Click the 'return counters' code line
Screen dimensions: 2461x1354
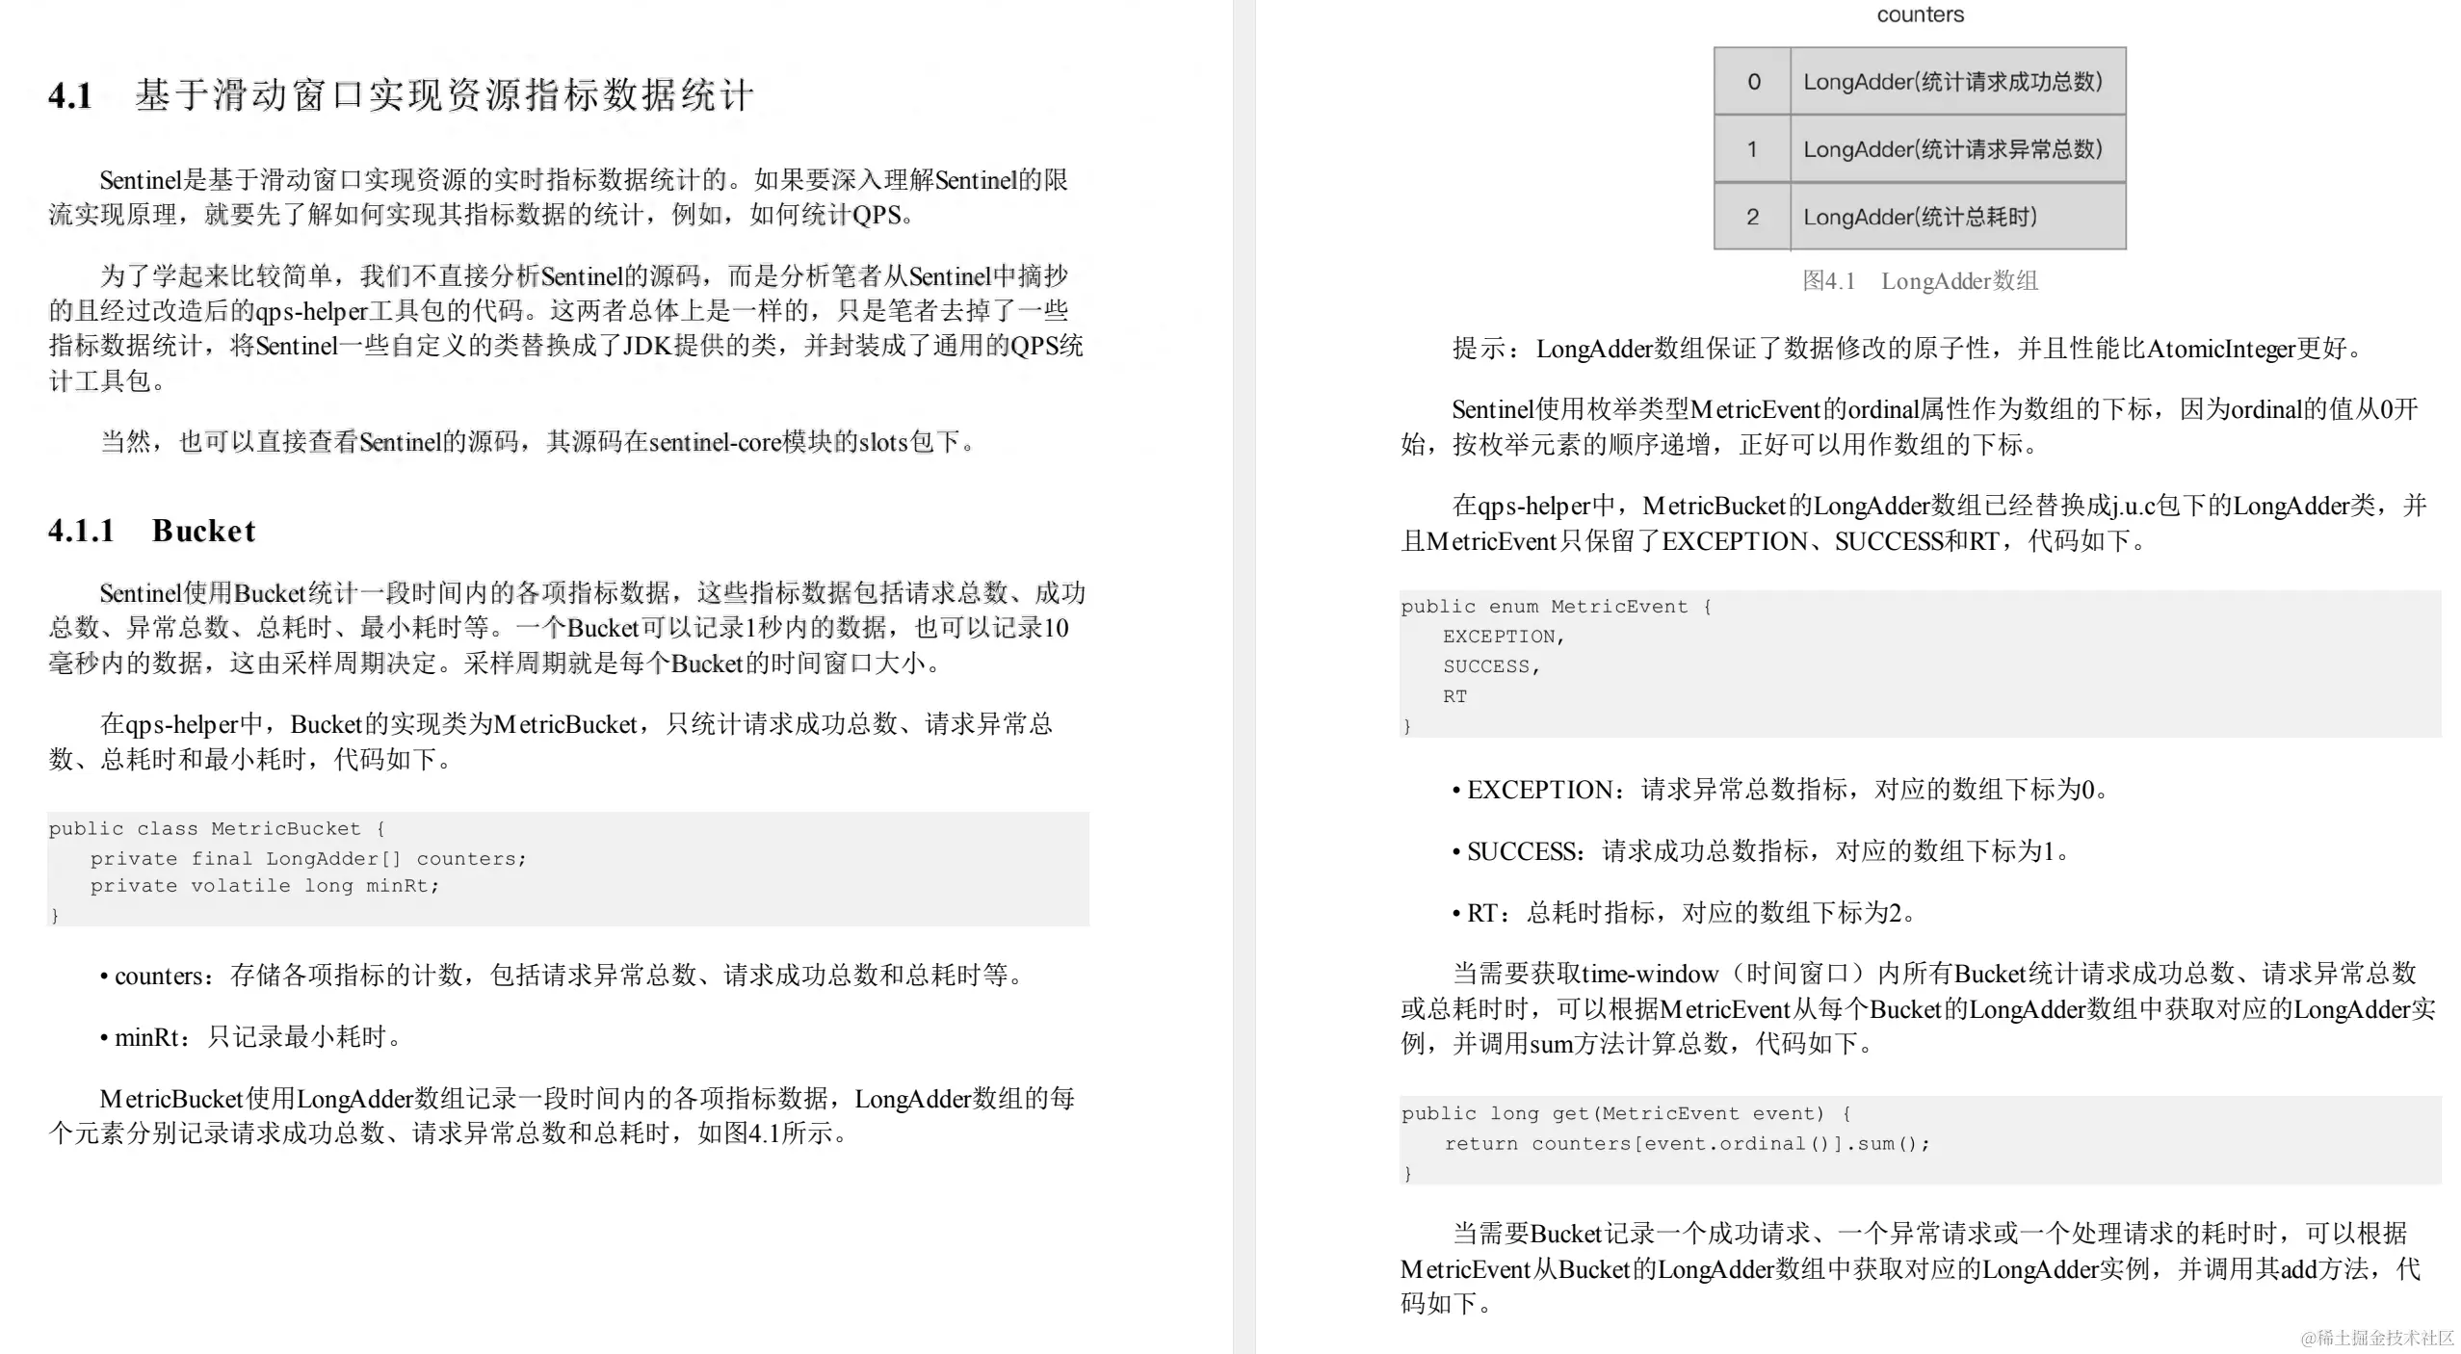pyautogui.click(x=1687, y=1144)
